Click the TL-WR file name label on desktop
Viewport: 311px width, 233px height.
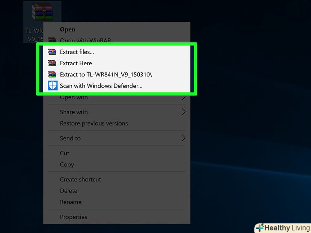click(34, 35)
